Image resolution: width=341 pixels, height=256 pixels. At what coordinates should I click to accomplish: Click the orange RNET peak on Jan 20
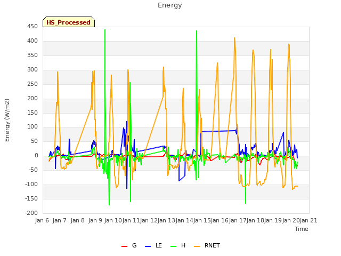pyautogui.click(x=289, y=45)
